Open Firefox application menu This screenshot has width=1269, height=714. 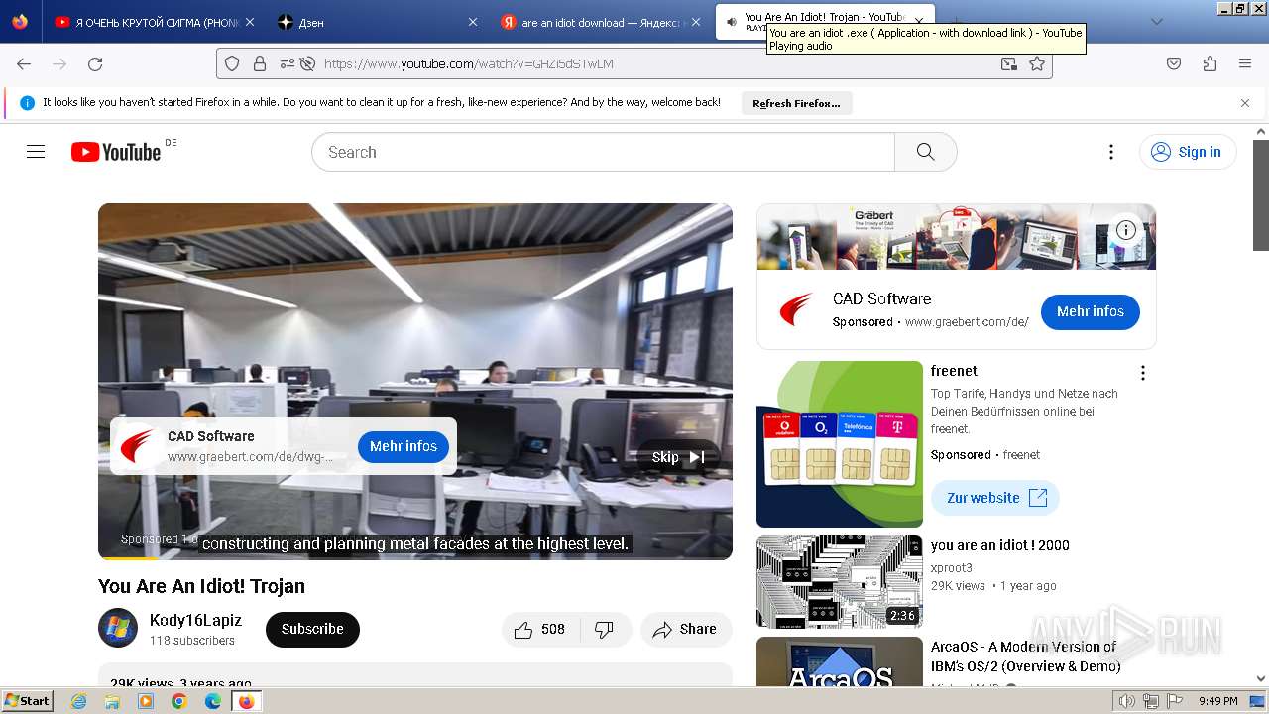point(1245,63)
